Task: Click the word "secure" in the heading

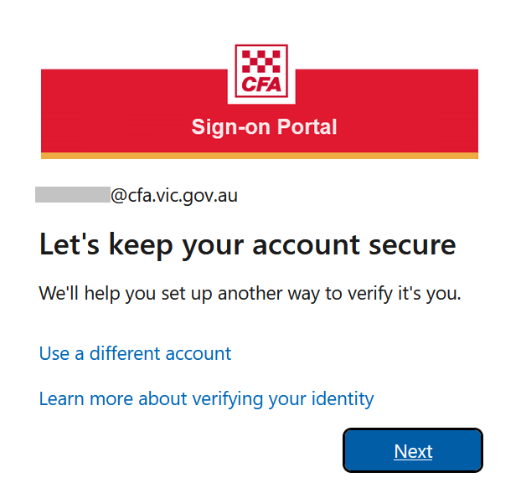Action: (412, 246)
